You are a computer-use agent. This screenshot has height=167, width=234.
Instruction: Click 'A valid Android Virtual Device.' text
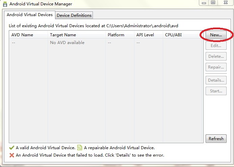[x=46, y=148]
